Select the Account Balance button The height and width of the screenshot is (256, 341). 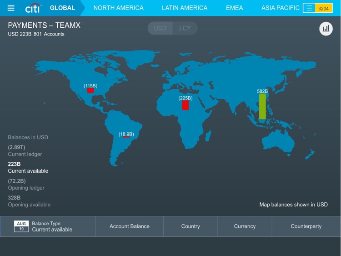(x=130, y=226)
